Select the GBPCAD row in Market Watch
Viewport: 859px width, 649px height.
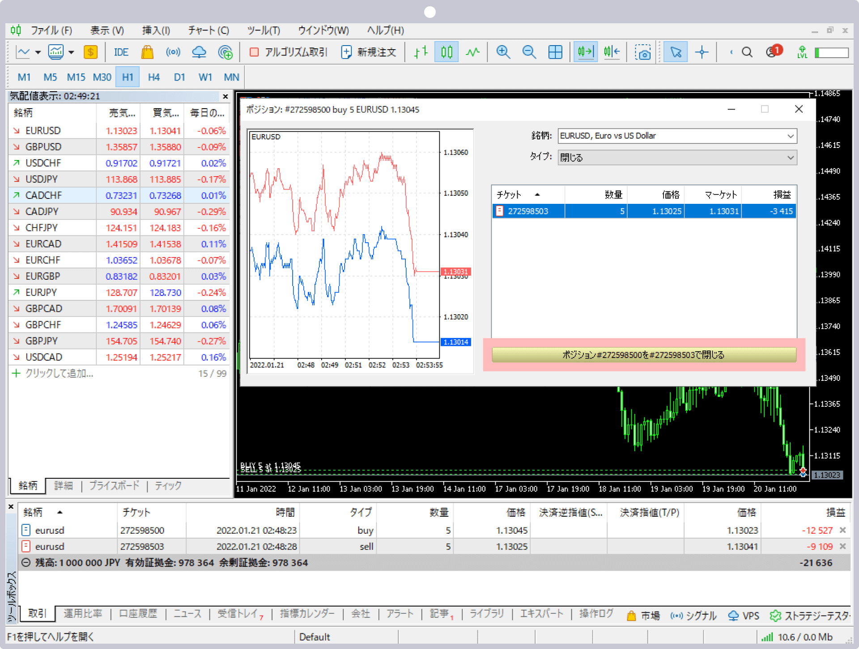[119, 309]
